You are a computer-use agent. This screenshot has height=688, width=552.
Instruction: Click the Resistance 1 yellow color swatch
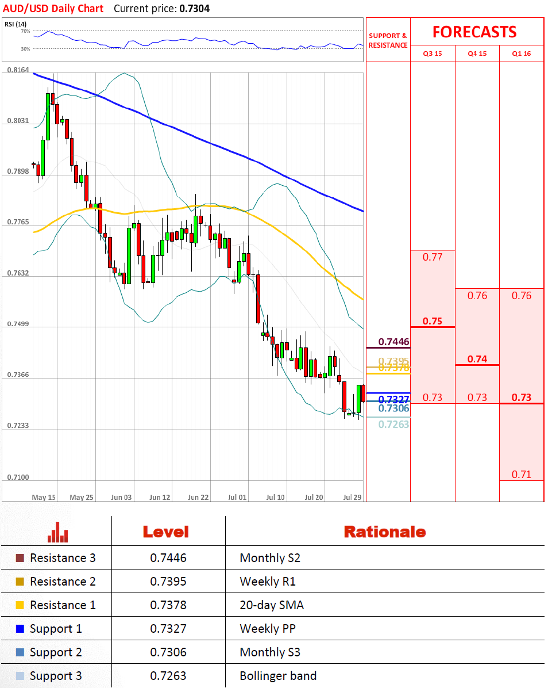tap(20, 606)
